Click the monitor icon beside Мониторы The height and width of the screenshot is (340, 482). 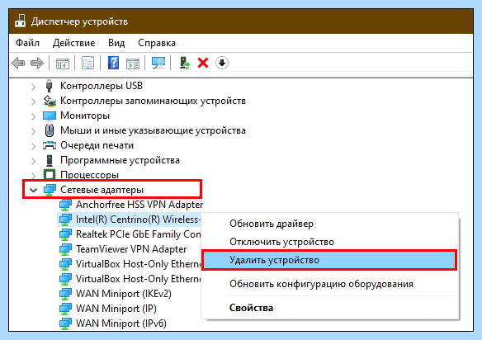[50, 116]
